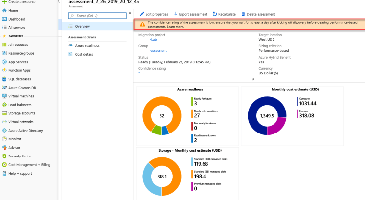Collapse the assessment menu with double chevron
The height and width of the screenshot is (200, 365).
click(x=130, y=13)
